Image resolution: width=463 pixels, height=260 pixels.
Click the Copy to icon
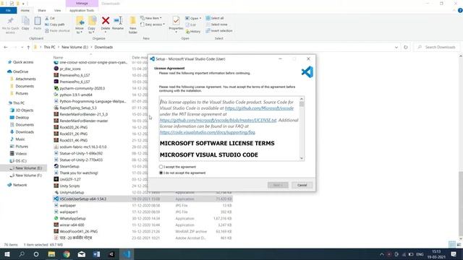pyautogui.click(x=92, y=21)
